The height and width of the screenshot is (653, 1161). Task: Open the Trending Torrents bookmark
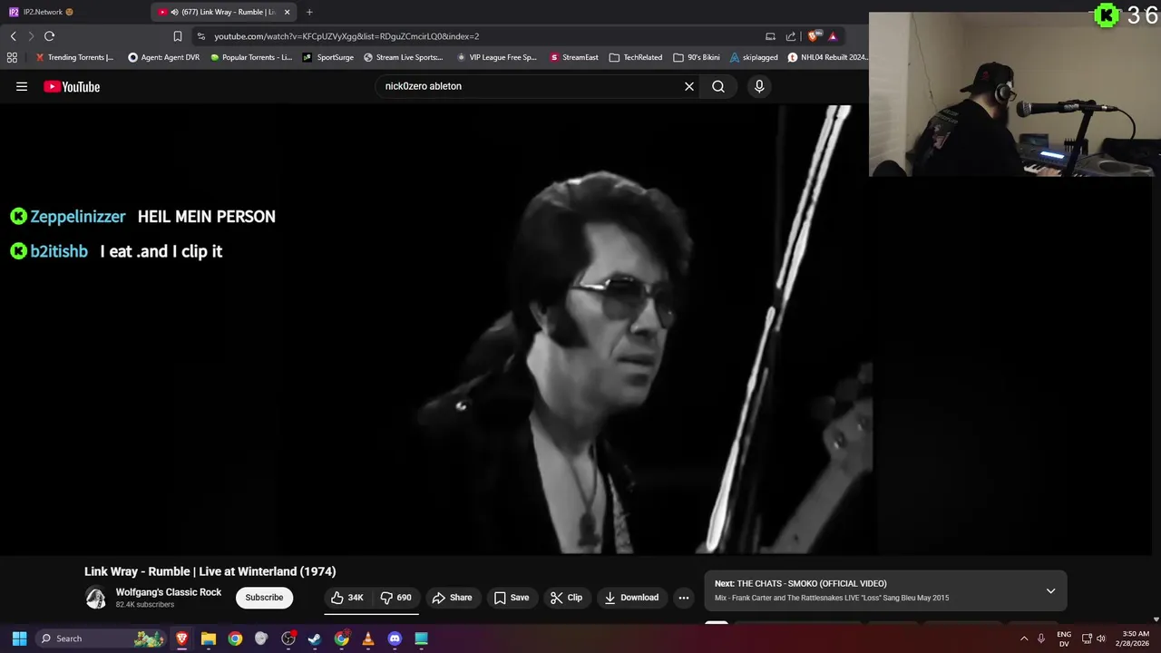[74, 57]
